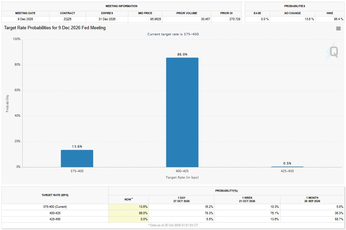346x230 pixels.
Task: Open the chart hamburger menu
Action: [x=338, y=29]
